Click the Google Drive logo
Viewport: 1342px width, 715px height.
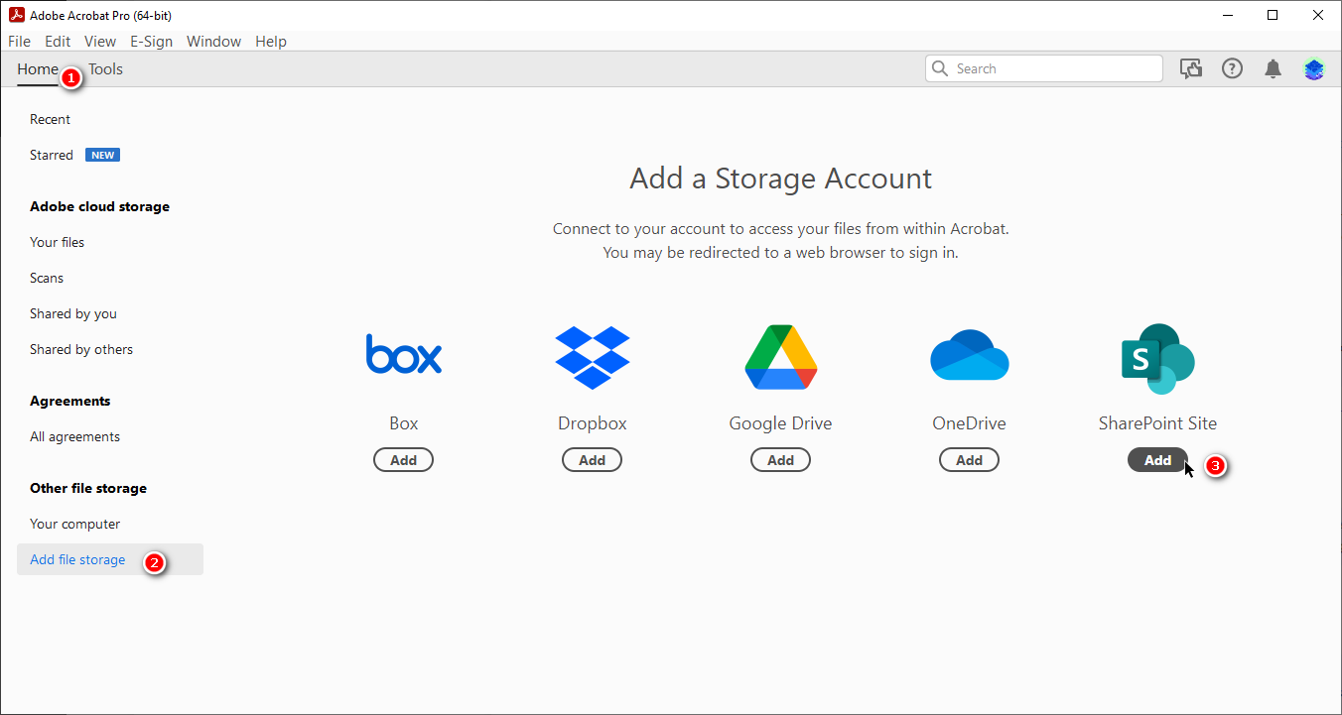click(781, 357)
